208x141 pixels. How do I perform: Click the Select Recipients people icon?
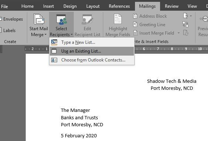coord(62,20)
